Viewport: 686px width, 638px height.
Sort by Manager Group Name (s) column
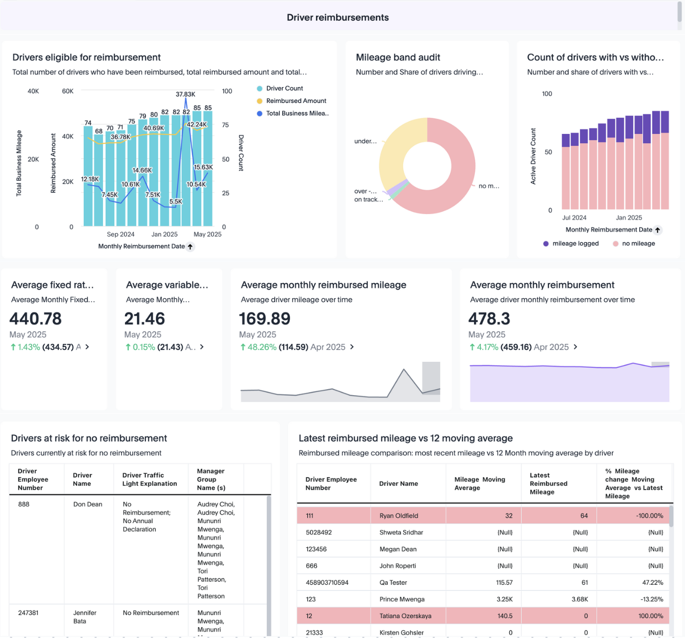(x=216, y=479)
